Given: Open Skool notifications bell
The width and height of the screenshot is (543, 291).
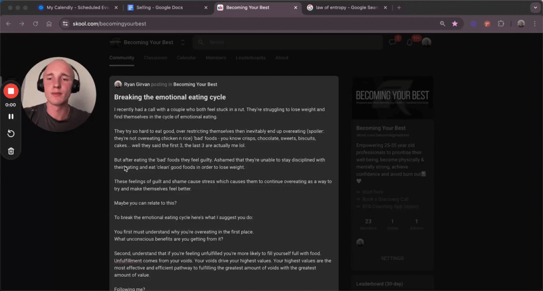Looking at the screenshot, I should (409, 42).
